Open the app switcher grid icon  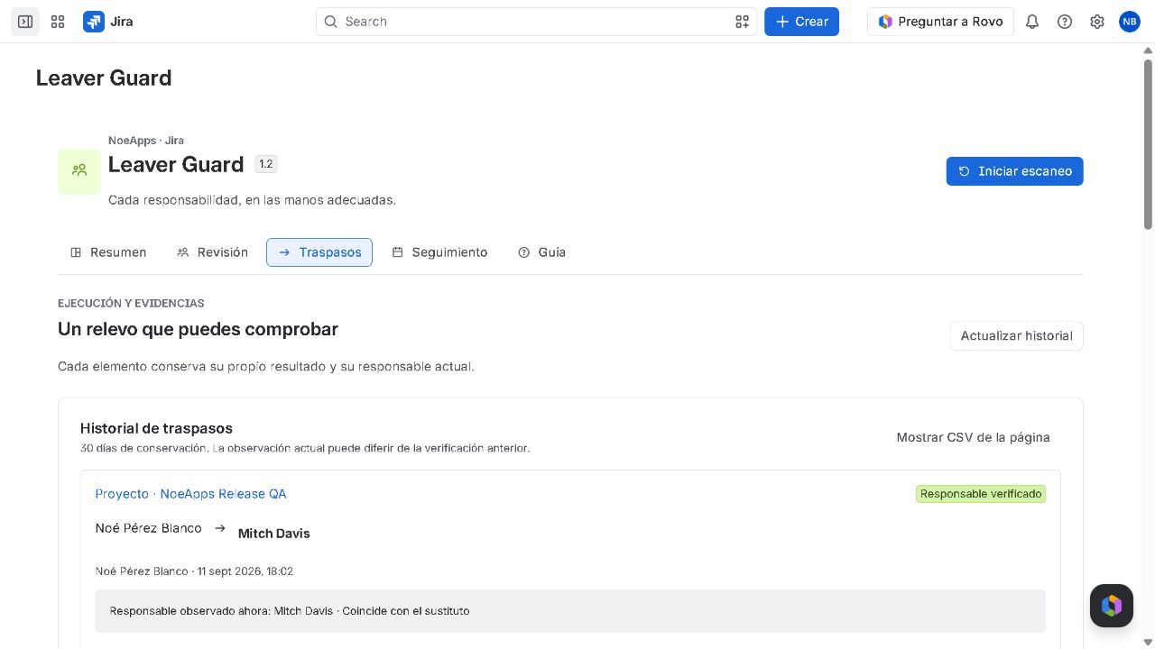(58, 22)
